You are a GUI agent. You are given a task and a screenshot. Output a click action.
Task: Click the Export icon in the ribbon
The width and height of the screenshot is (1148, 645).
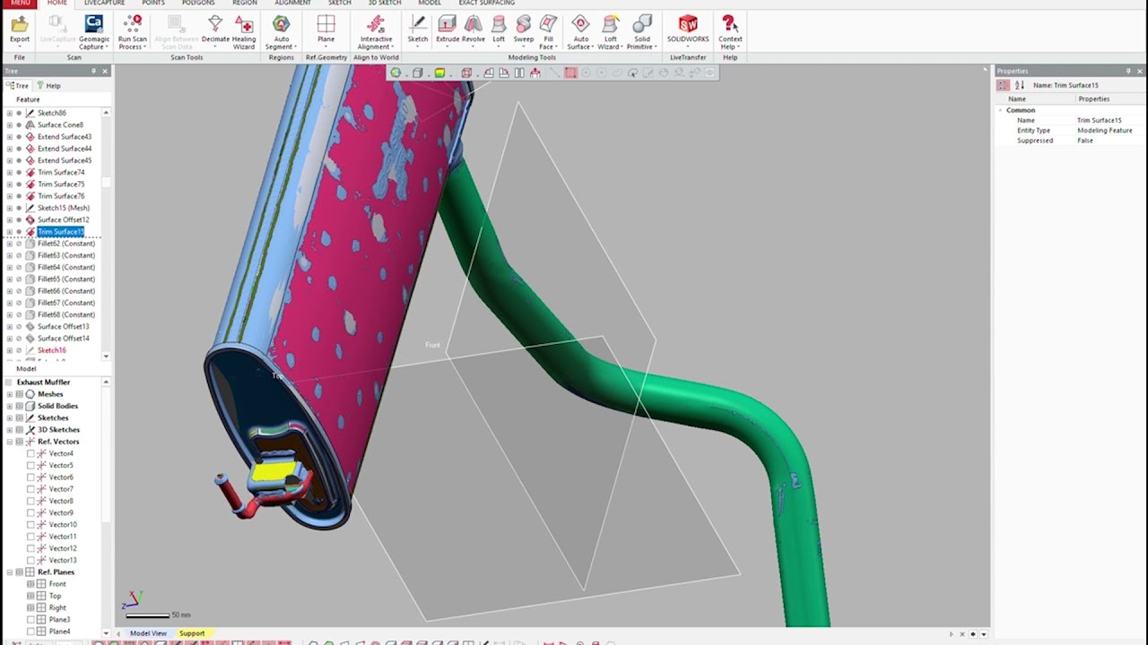[x=19, y=30]
